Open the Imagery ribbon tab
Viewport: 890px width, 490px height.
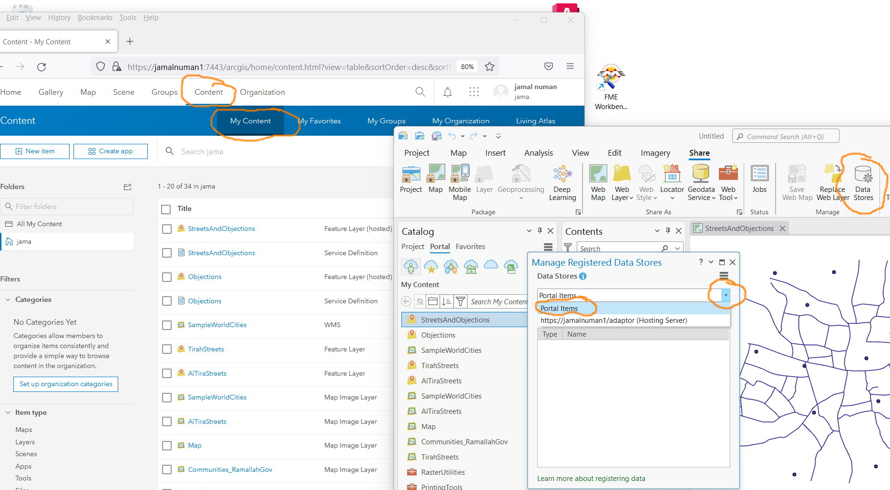click(655, 153)
